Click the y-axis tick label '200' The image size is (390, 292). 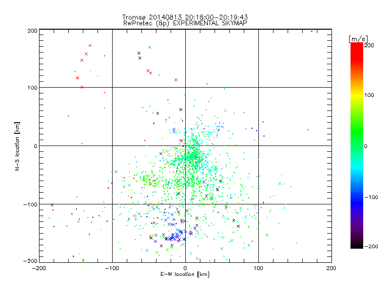click(x=32, y=31)
